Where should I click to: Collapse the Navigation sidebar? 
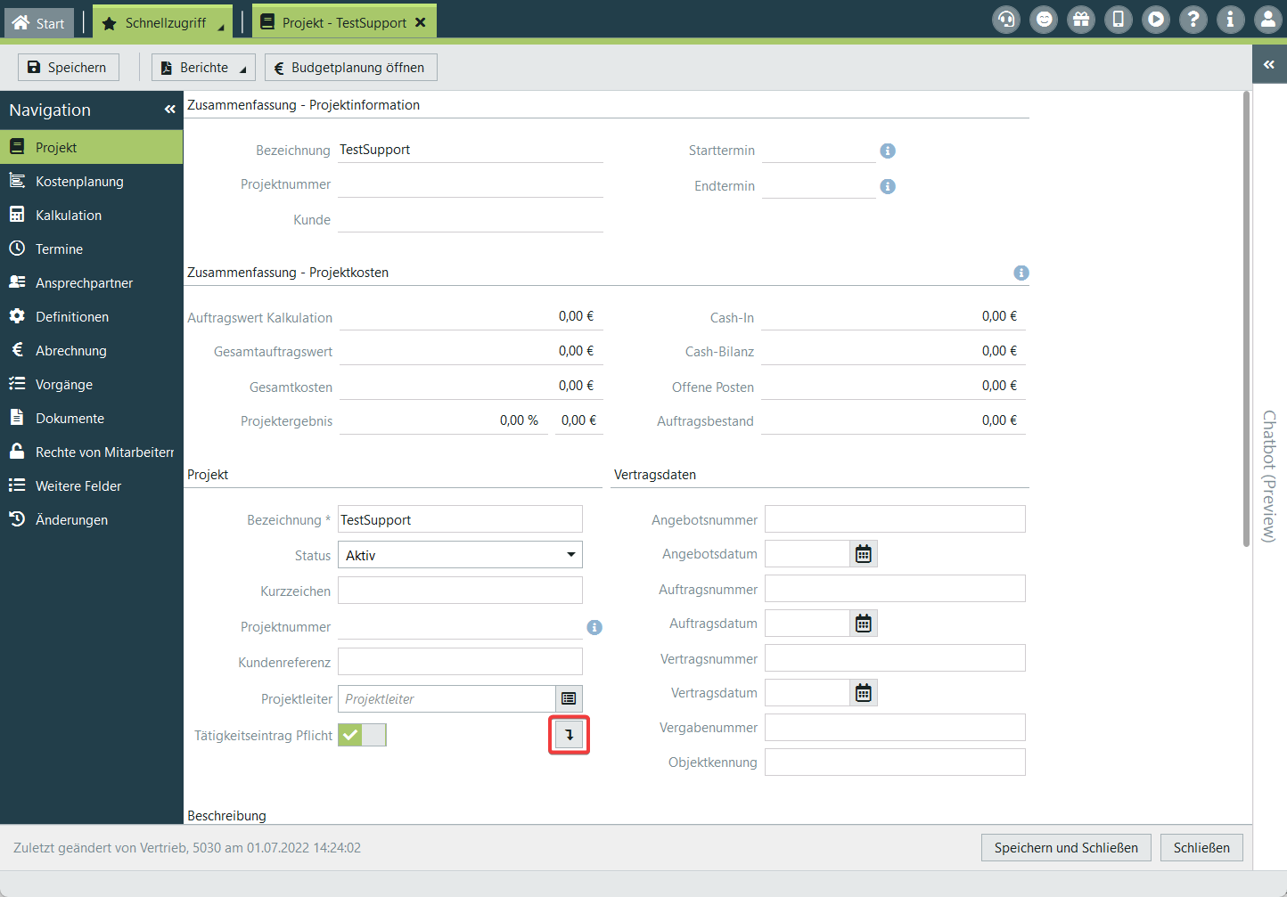[x=169, y=110]
